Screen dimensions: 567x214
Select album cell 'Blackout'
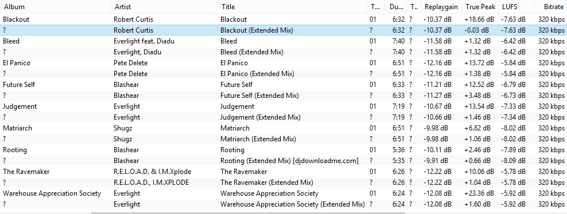click(x=16, y=19)
